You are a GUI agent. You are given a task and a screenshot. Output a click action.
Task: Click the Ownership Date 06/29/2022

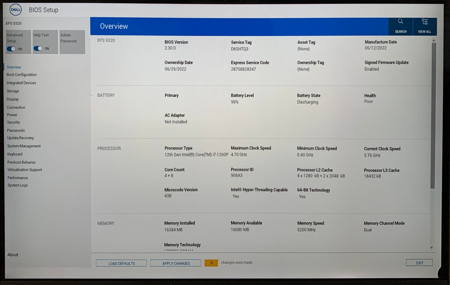tap(175, 69)
